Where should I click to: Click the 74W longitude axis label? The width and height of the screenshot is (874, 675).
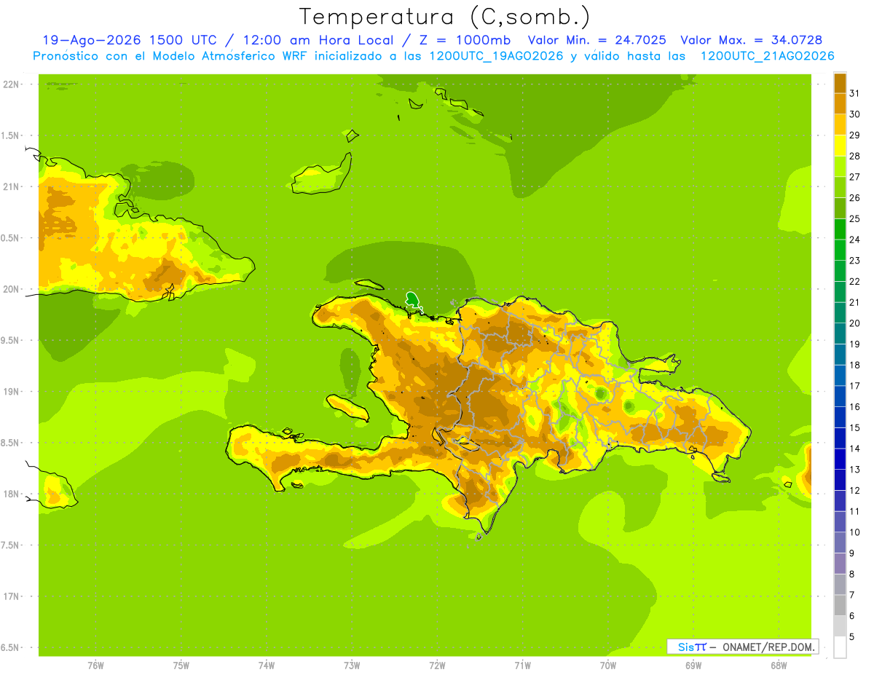[x=267, y=666]
